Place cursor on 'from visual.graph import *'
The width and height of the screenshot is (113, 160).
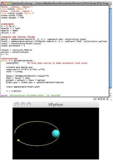point(17,13)
